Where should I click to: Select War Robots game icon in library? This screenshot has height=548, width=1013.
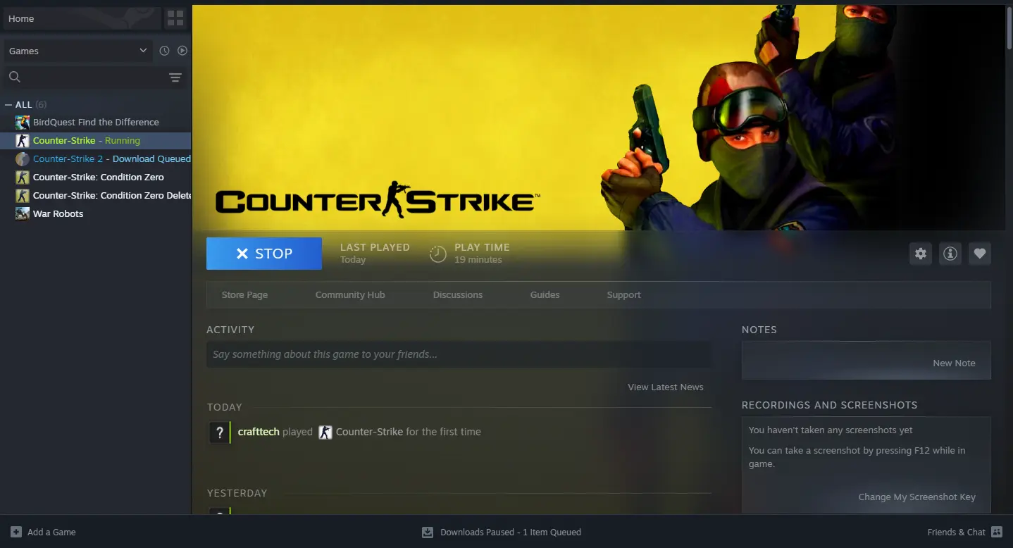tap(23, 213)
